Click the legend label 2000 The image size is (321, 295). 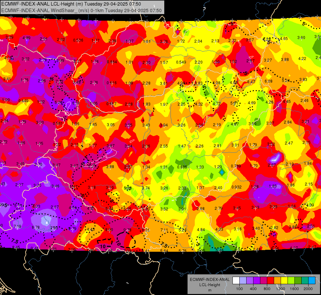tap(308, 289)
